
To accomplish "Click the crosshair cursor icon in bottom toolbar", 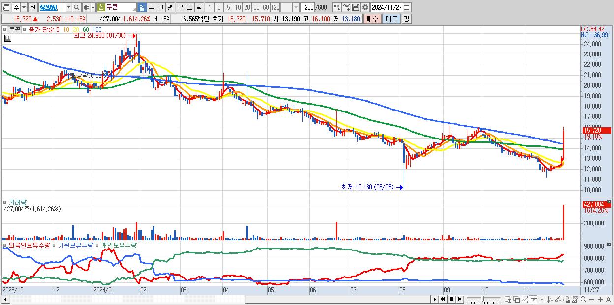I will coord(533,299).
